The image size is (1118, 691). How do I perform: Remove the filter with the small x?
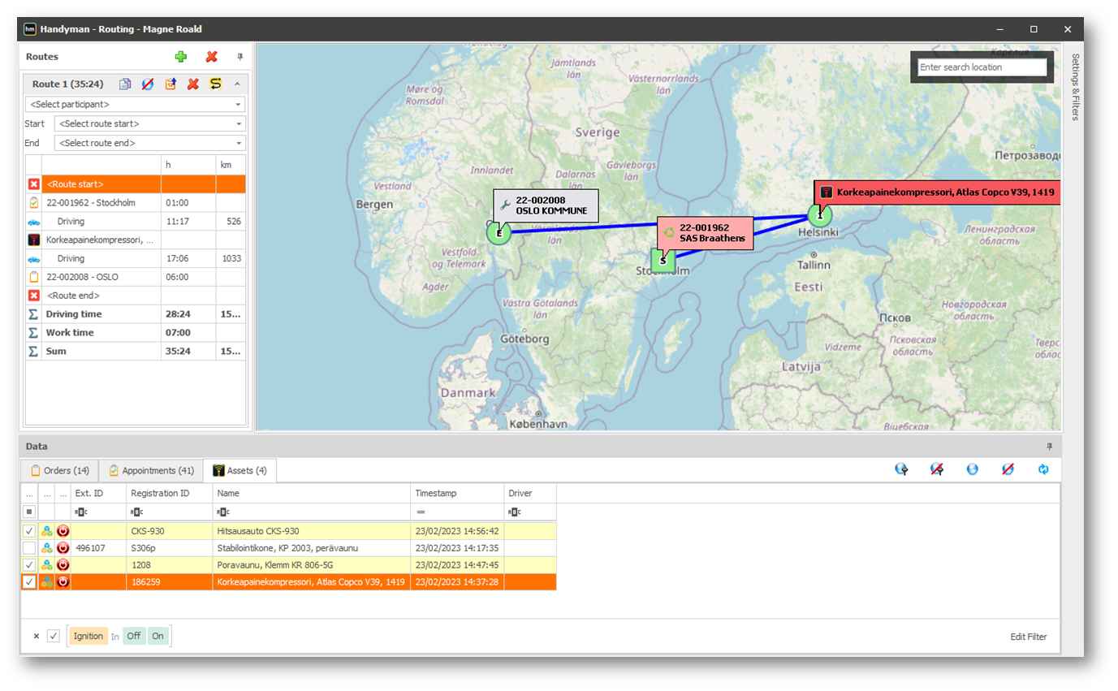(x=36, y=637)
